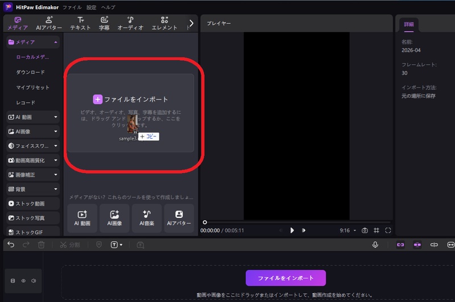
Task: Select レコード in sidebar
Action: tap(26, 103)
